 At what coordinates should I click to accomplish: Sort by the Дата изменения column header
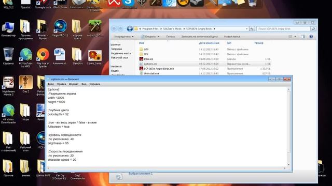209,43
